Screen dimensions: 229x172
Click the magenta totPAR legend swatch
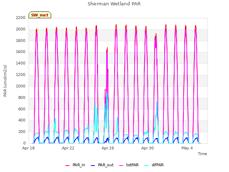tap(121, 166)
